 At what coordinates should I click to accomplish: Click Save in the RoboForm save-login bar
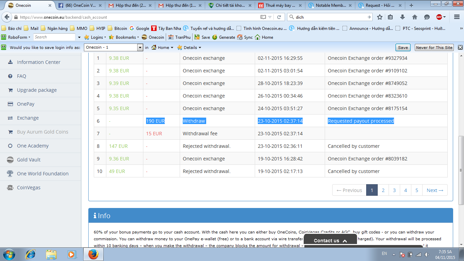point(403,48)
